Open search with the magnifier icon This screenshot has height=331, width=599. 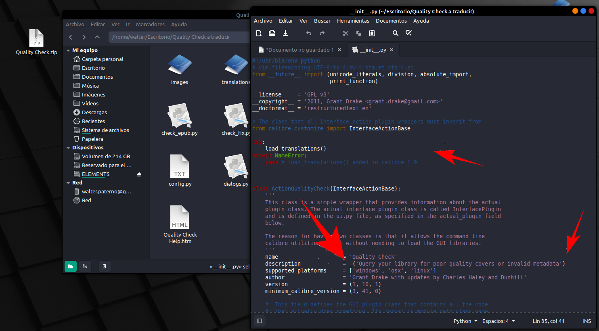[x=396, y=33]
